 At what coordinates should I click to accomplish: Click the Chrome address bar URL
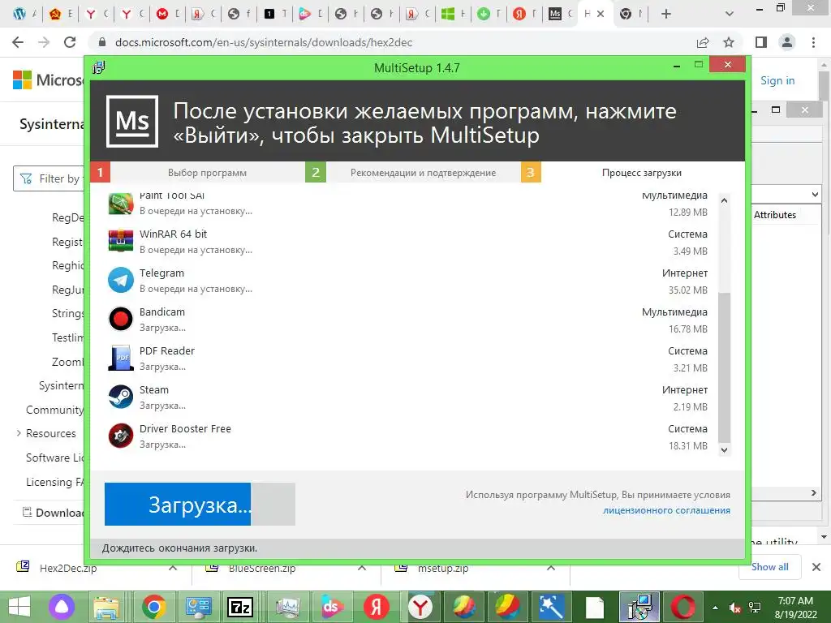(264, 42)
